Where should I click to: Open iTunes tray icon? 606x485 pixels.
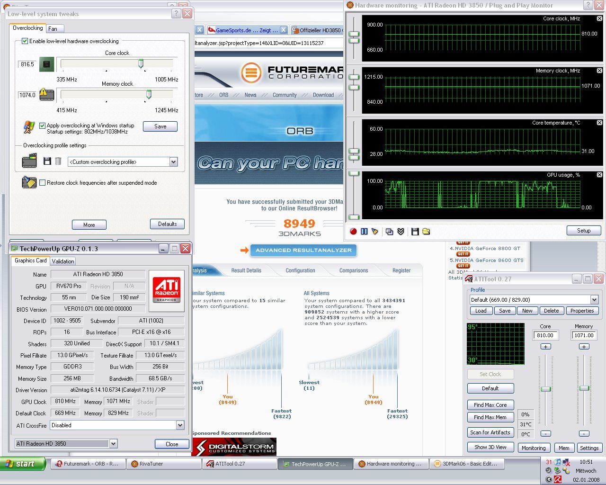558,462
